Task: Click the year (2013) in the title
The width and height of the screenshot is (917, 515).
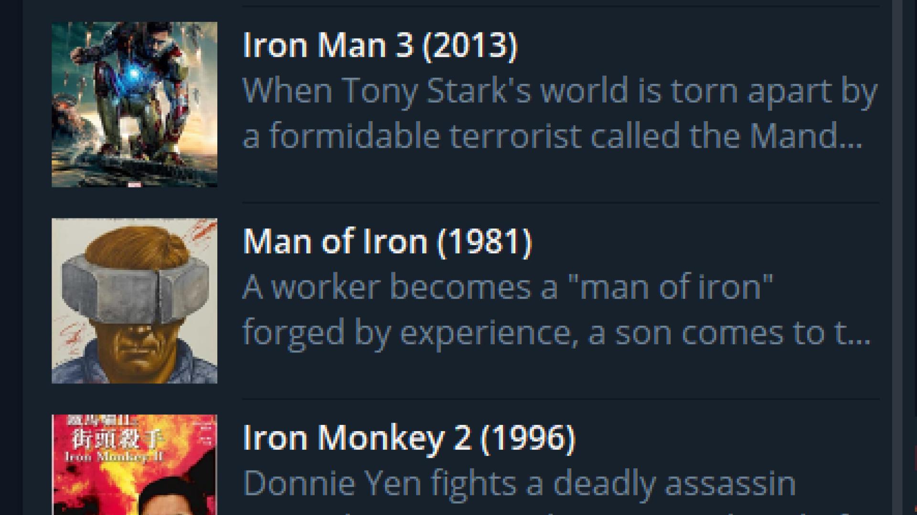Action: [470, 45]
